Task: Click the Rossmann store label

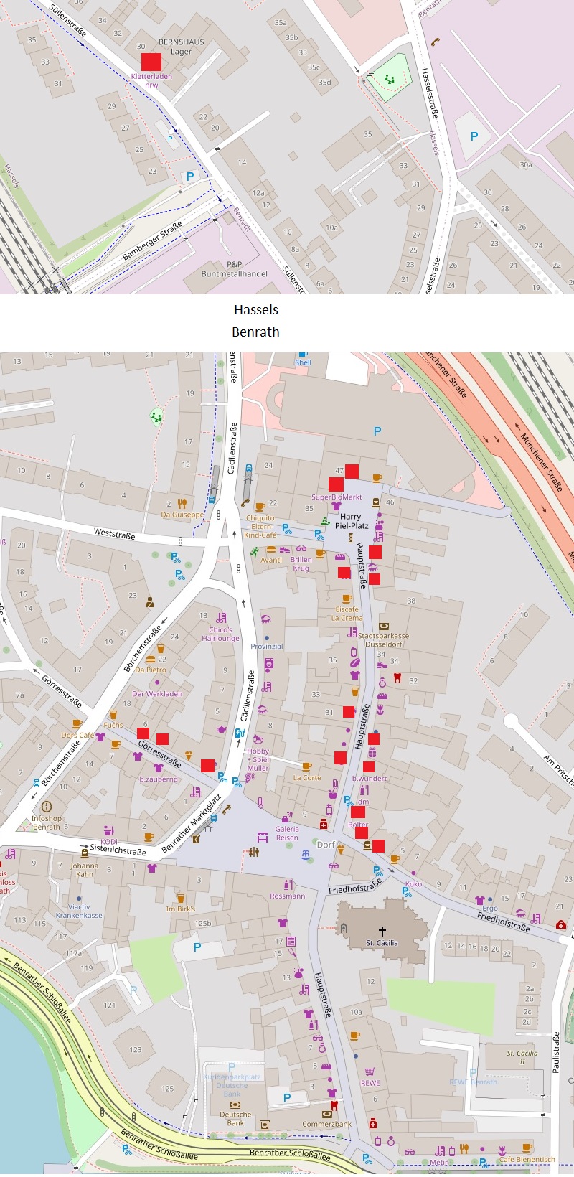Action: point(288,896)
